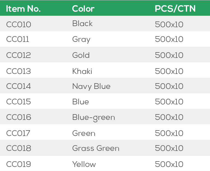210x171 pixels.
Task: Click the Item No. column header
Action: [23, 9]
